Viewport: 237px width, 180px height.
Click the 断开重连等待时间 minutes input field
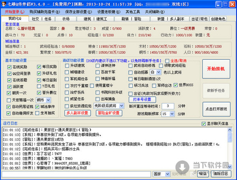coord(168,106)
